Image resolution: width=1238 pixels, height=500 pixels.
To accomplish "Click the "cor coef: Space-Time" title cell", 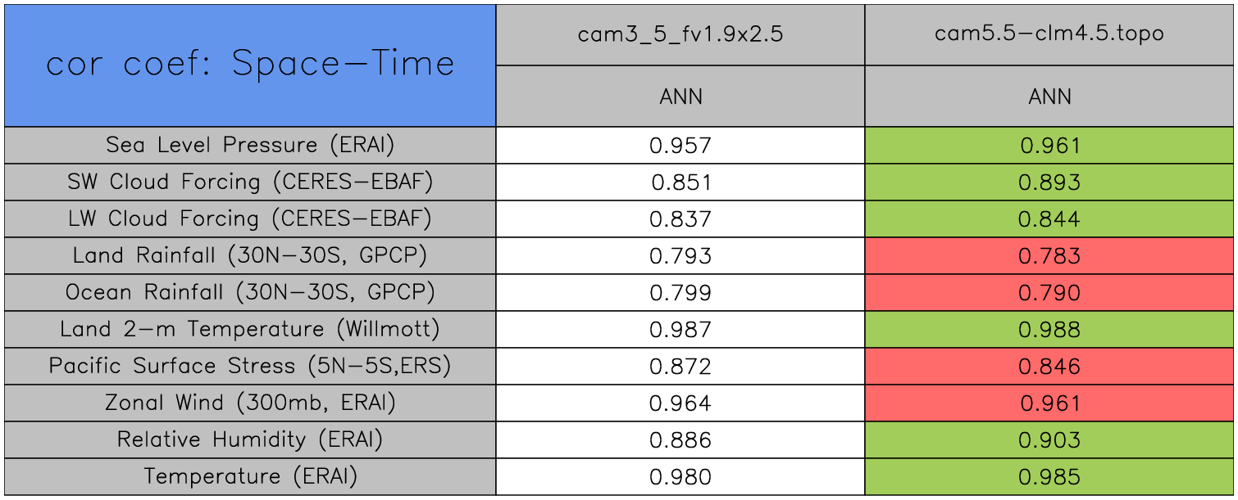I will click(250, 65).
